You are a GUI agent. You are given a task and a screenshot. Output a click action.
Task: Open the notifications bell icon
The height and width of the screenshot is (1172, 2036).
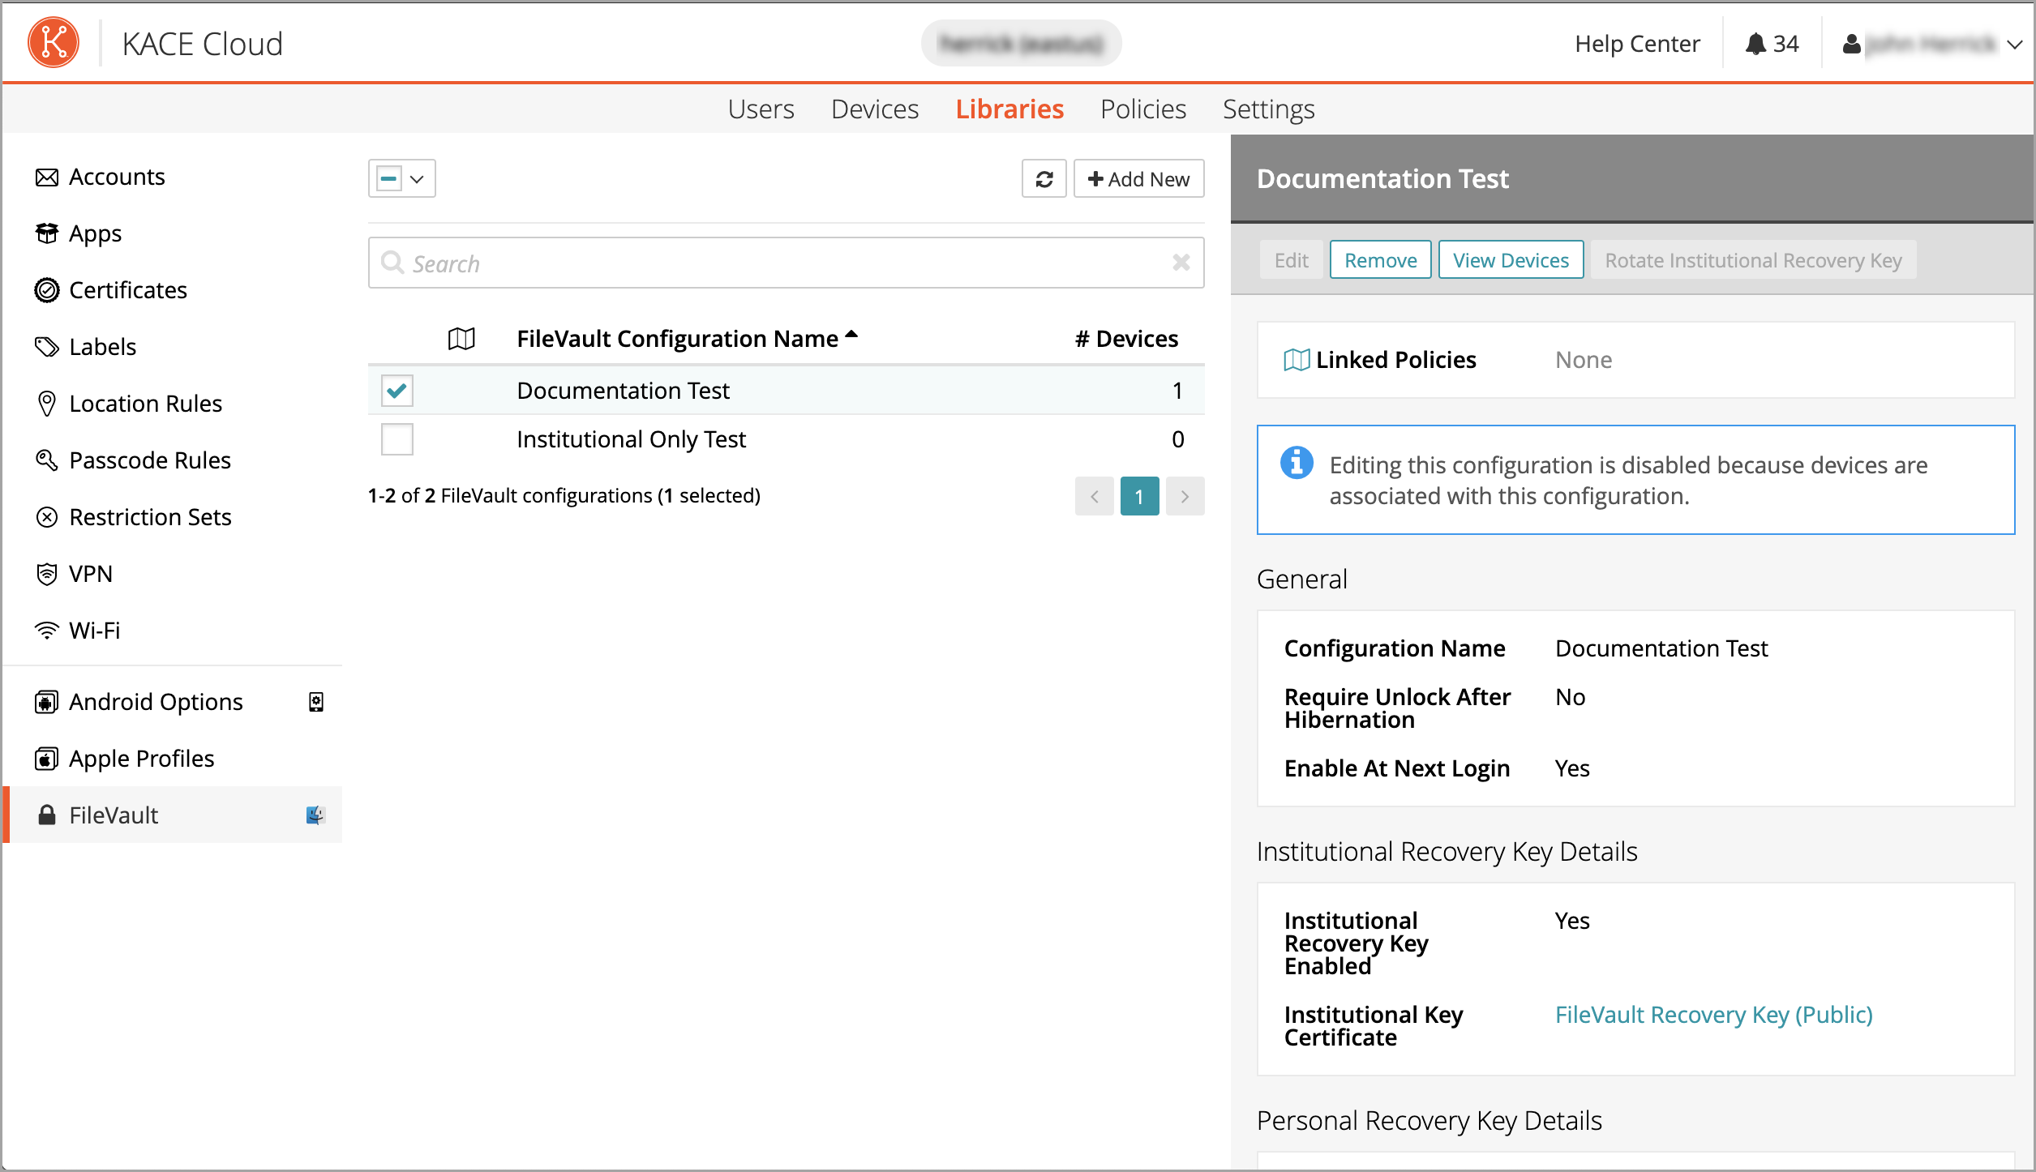click(1755, 44)
